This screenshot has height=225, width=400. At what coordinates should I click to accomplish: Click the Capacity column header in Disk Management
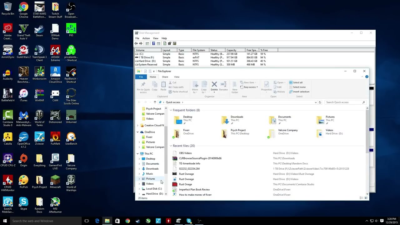click(235, 50)
